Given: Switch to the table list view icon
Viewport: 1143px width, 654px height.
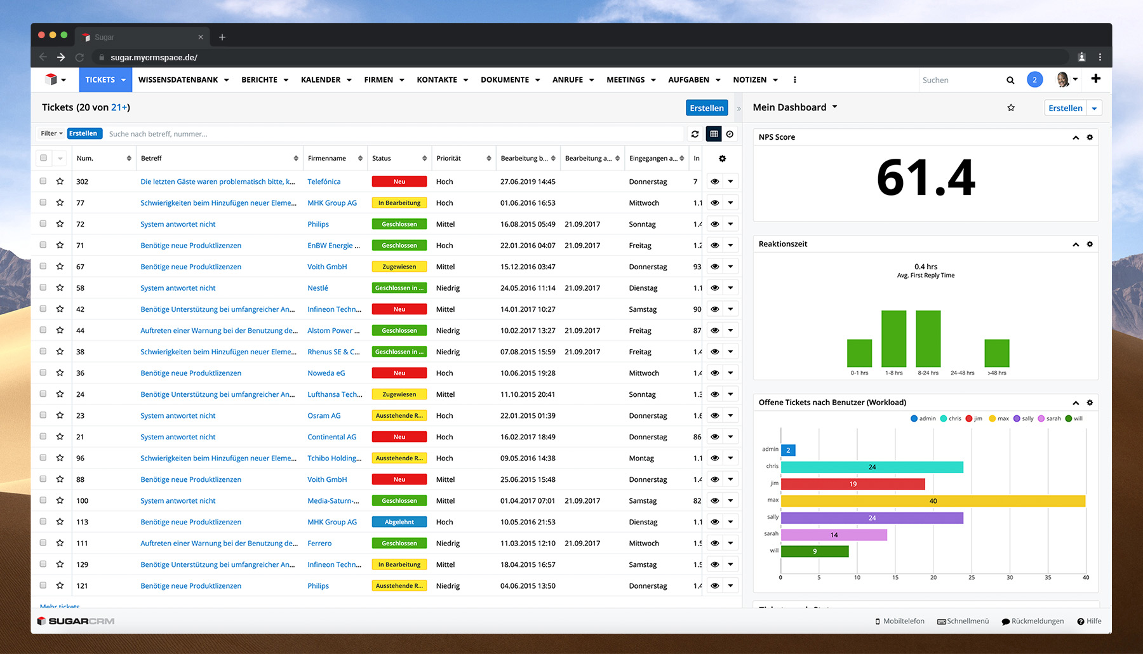Looking at the screenshot, I should [x=714, y=134].
